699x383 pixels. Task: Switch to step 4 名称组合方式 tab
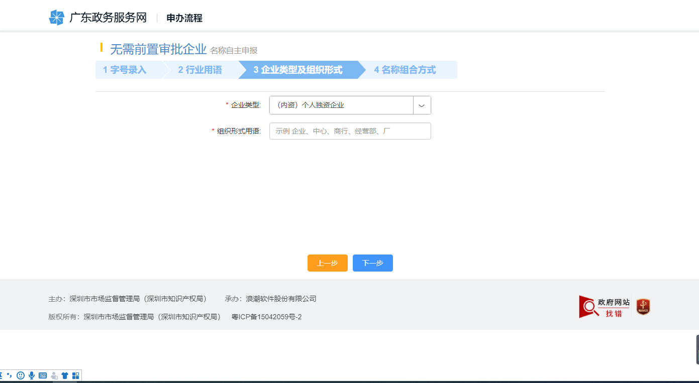(405, 70)
